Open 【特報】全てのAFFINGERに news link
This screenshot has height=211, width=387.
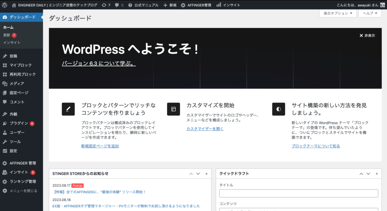pyautogui.click(x=99, y=192)
